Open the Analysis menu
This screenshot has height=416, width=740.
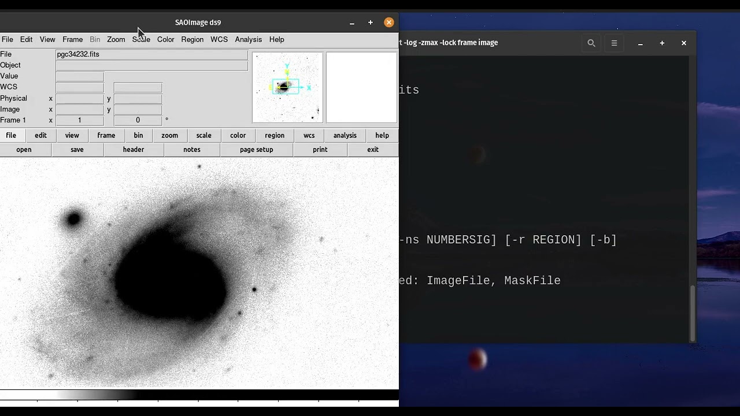point(248,39)
